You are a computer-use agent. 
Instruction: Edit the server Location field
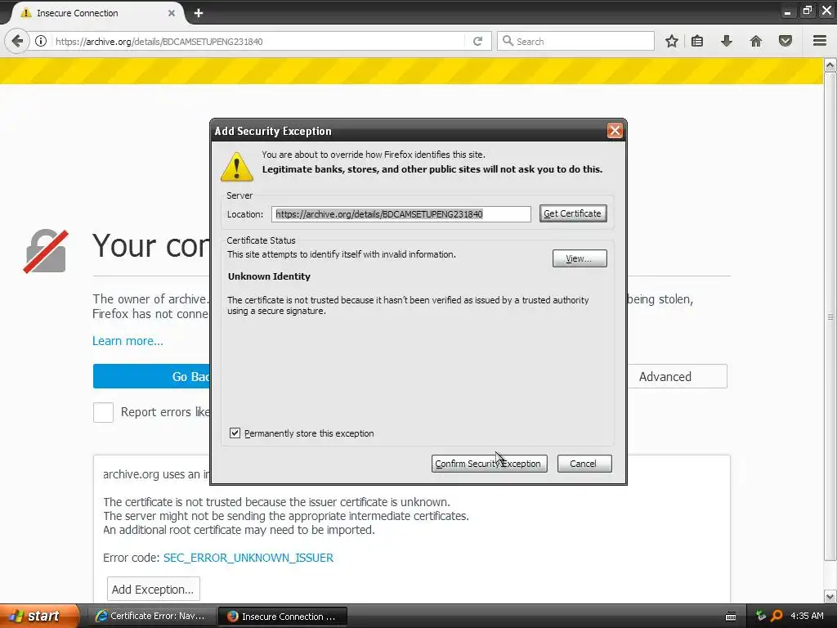pos(401,214)
